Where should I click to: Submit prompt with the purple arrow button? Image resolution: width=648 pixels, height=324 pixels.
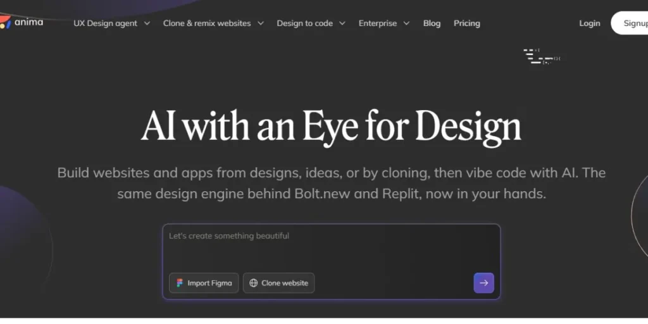483,283
